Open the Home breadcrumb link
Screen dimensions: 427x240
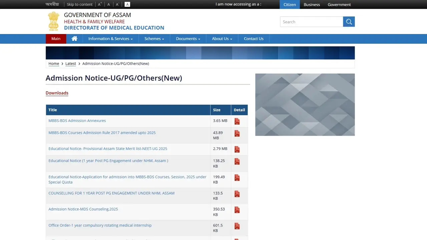pyautogui.click(x=54, y=63)
